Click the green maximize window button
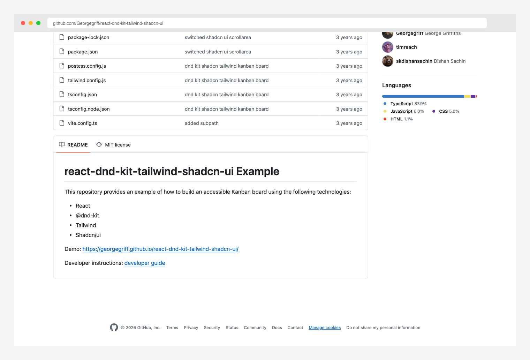This screenshot has height=360, width=530. 38,23
